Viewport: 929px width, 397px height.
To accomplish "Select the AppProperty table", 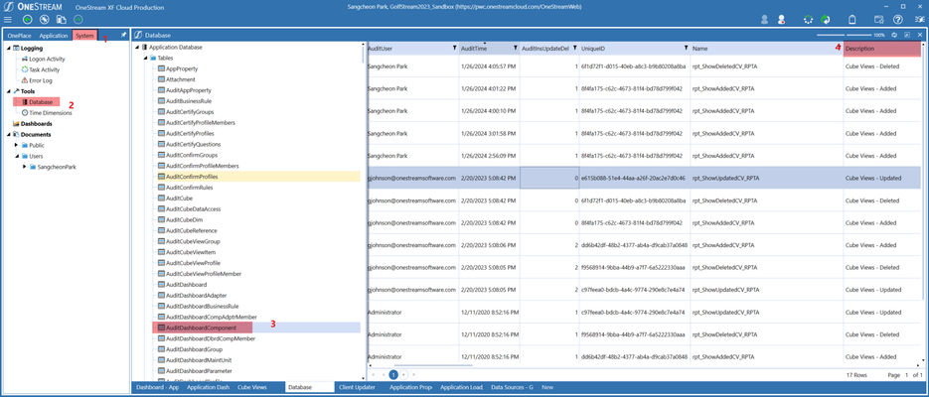I will 181,68.
